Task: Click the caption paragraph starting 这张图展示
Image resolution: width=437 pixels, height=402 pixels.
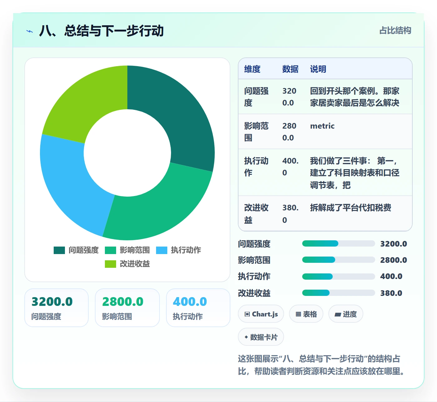Action: pos(322,365)
